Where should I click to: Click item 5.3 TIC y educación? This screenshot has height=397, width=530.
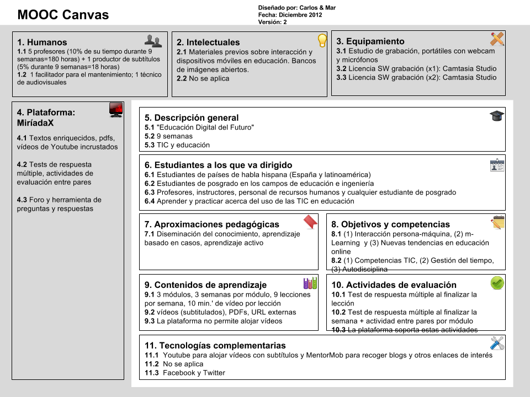177,145
